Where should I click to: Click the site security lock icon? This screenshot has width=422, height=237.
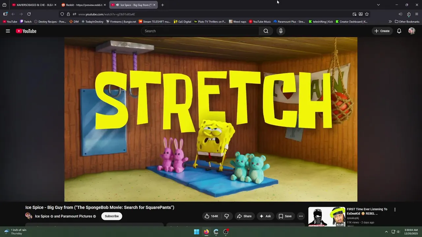point(68,14)
